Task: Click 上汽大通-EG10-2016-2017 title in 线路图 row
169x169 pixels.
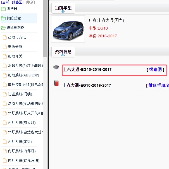Action: click(x=87, y=70)
